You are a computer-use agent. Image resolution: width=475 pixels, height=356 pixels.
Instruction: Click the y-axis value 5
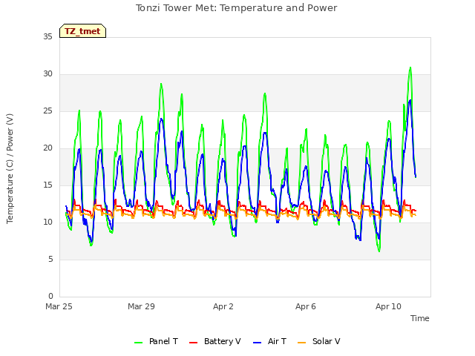(50, 260)
